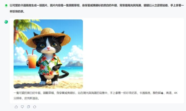
Task: Open the generated cat beach image
Action: pos(48,54)
